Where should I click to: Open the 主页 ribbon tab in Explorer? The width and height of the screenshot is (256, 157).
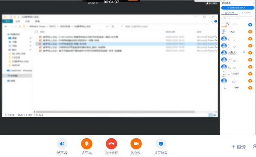coord(18,21)
